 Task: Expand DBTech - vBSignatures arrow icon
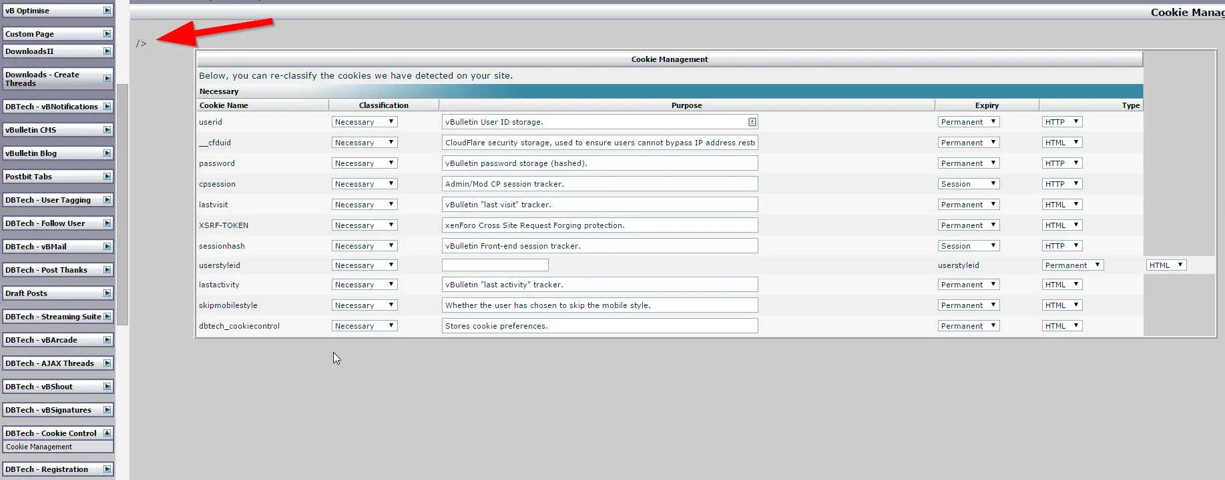107,410
